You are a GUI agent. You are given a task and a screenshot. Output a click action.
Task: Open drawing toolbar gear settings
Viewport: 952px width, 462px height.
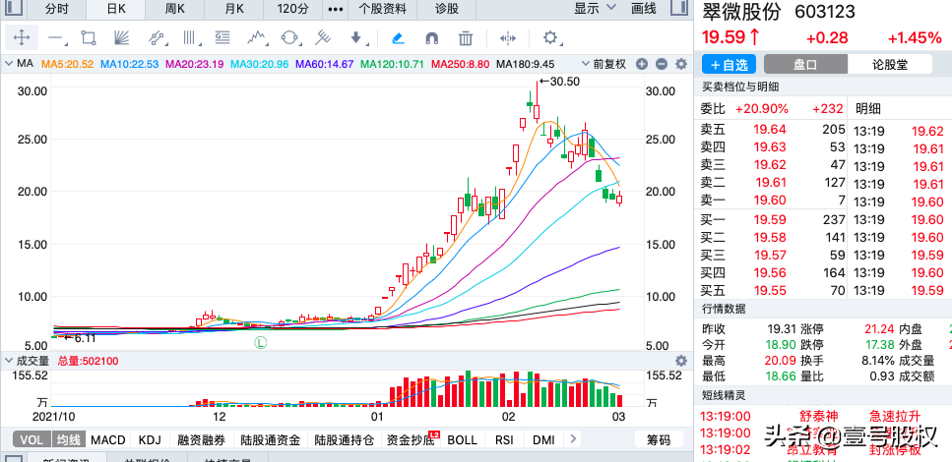[x=550, y=38]
